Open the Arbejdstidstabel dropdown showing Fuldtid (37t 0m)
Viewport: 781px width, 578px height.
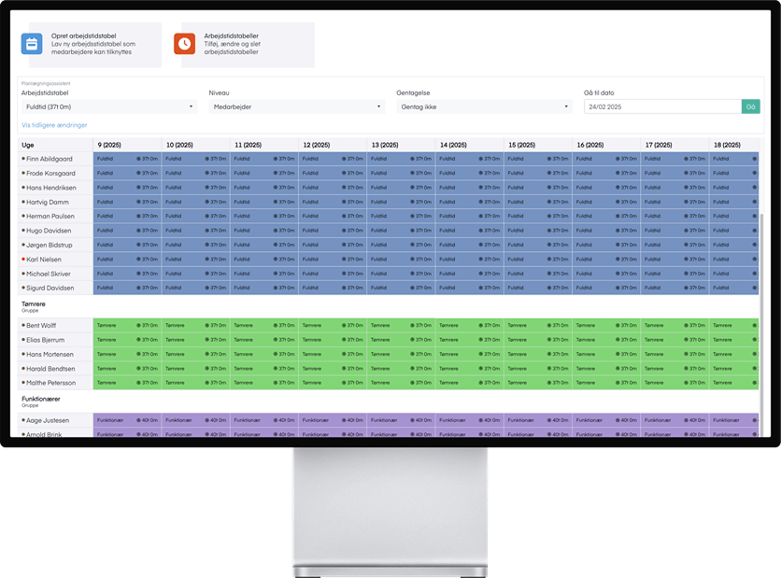[109, 106]
